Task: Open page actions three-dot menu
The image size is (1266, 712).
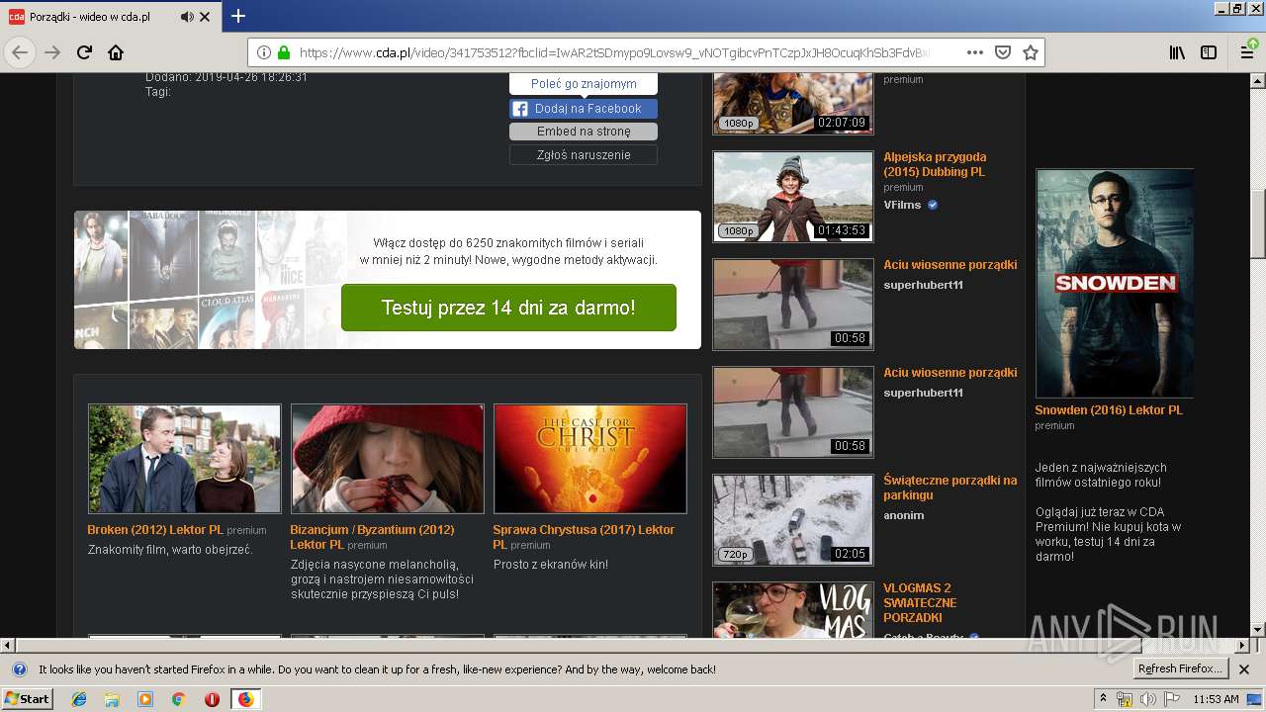Action: pyautogui.click(x=975, y=52)
